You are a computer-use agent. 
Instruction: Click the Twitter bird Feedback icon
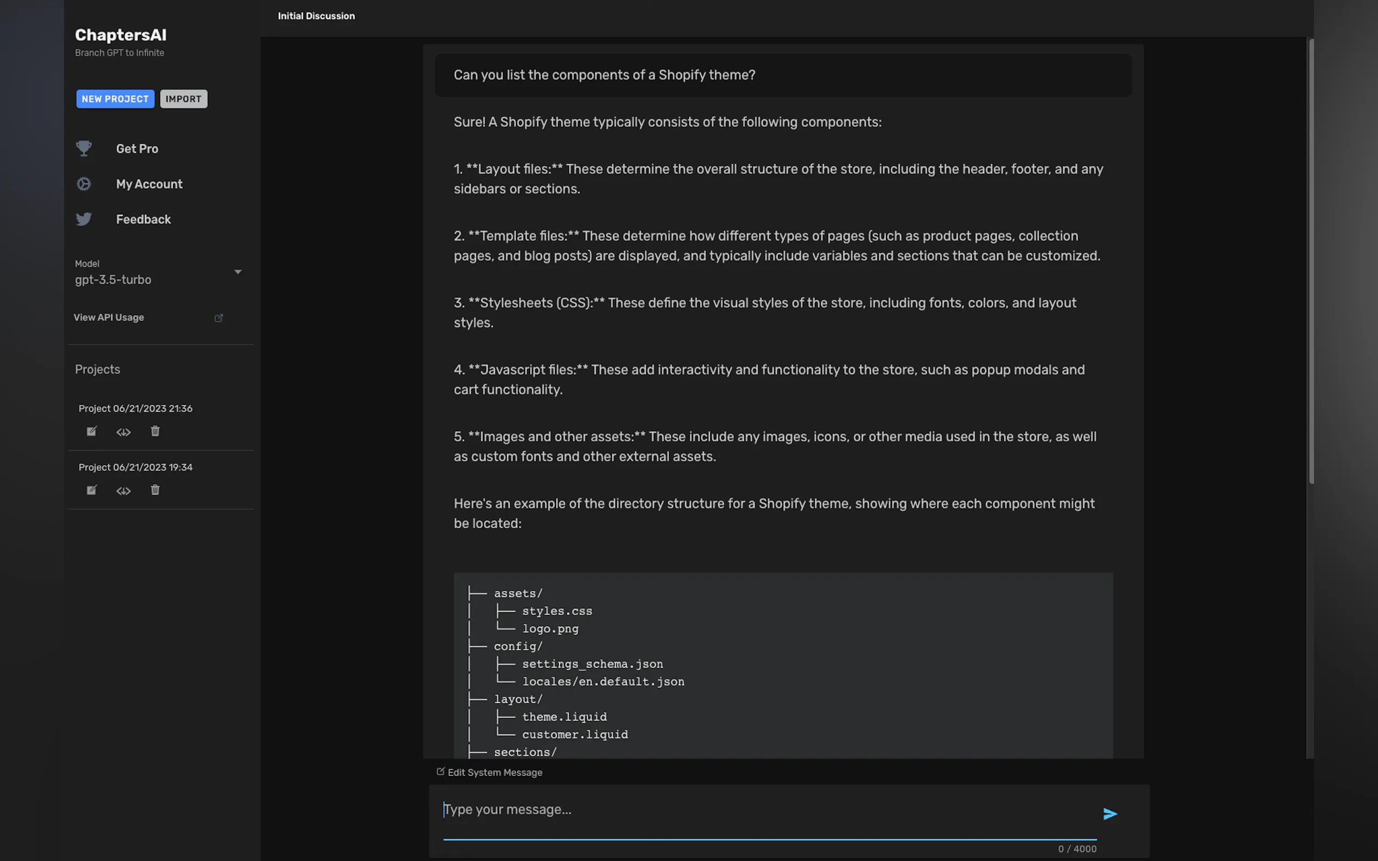[x=84, y=219]
